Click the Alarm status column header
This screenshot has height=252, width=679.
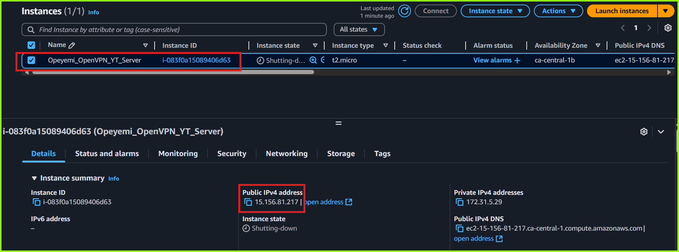[493, 46]
